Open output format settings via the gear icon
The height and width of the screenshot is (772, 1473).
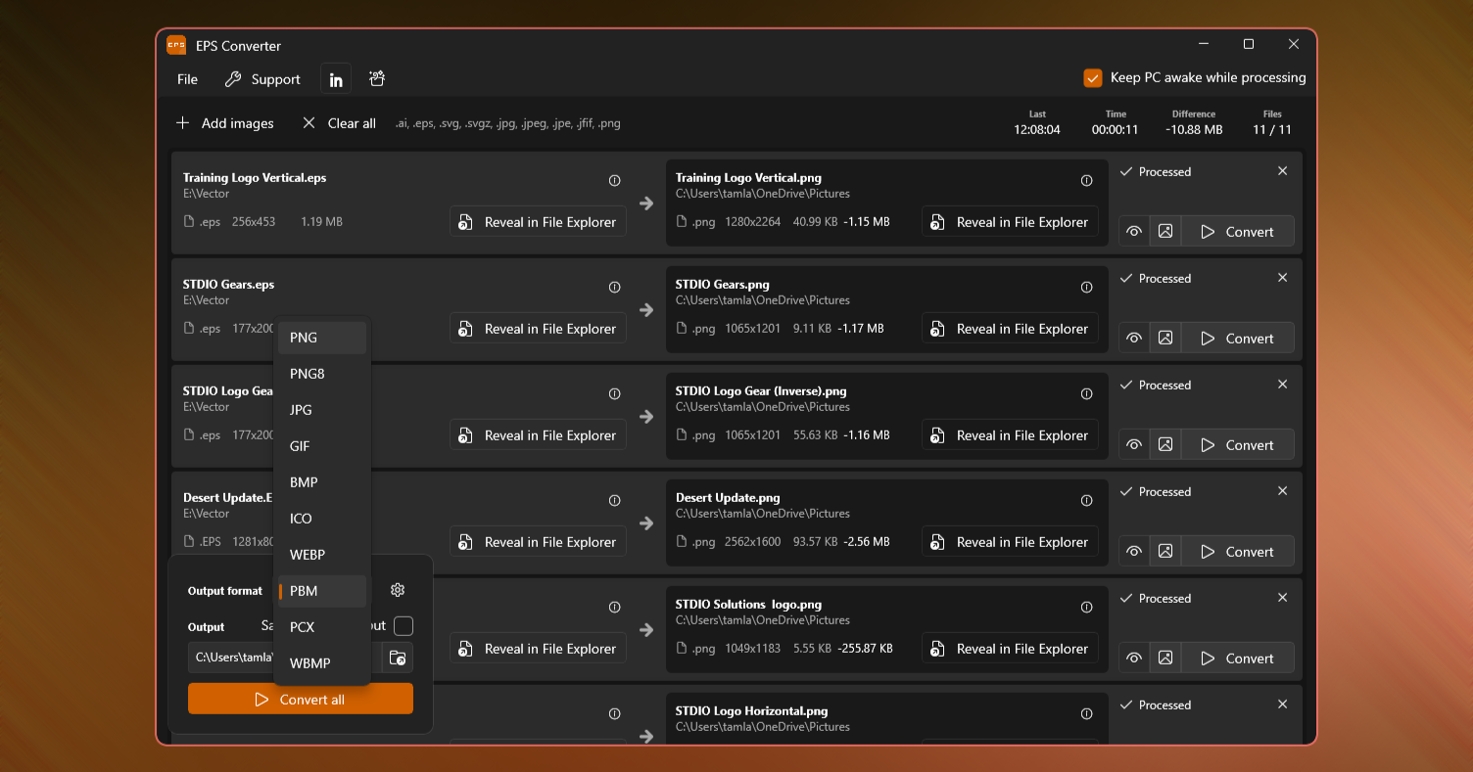coord(398,590)
